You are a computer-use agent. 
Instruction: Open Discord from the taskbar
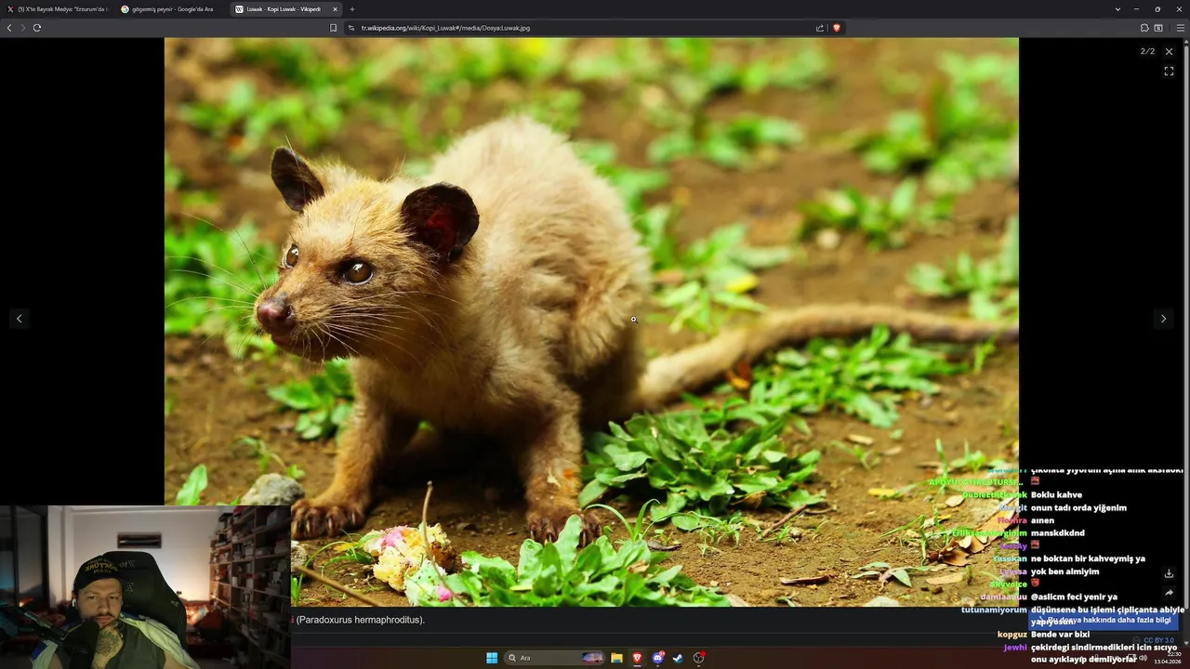coord(658,658)
